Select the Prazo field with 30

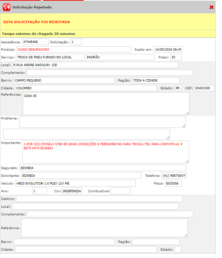coord(176,57)
